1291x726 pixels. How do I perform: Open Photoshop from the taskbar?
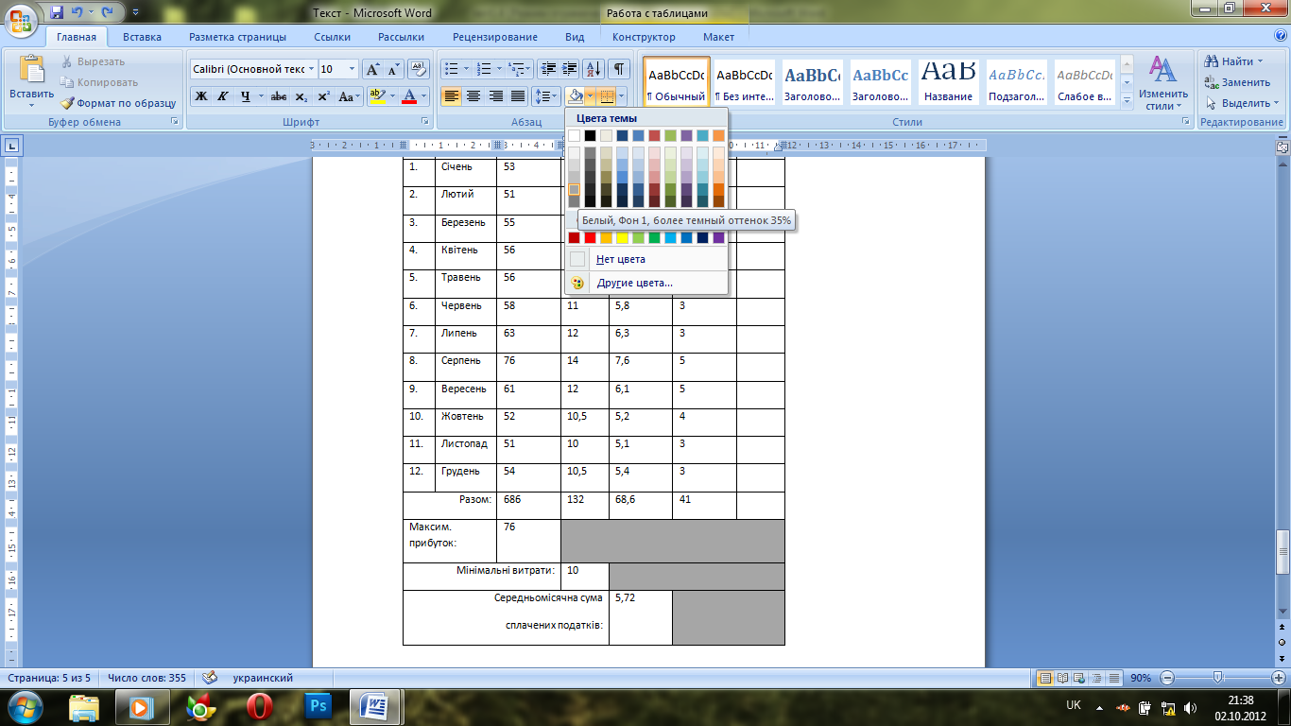pyautogui.click(x=318, y=707)
